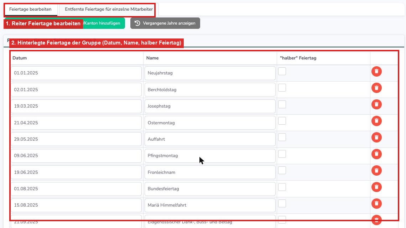The image size is (406, 228).
Task: Remove Berchtoldstag using its trash icon
Action: coord(376,88)
